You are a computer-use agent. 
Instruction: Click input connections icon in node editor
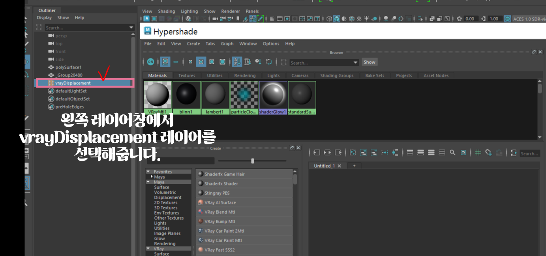(x=317, y=152)
